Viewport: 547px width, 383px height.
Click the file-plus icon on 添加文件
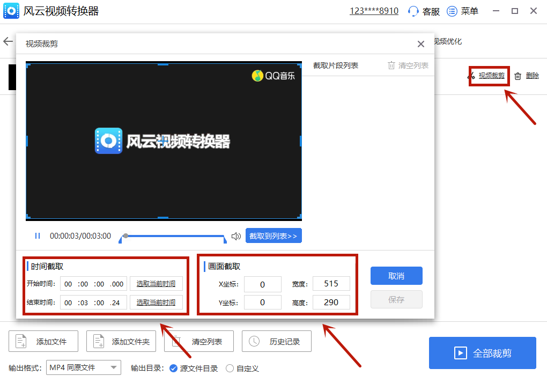pos(21,341)
